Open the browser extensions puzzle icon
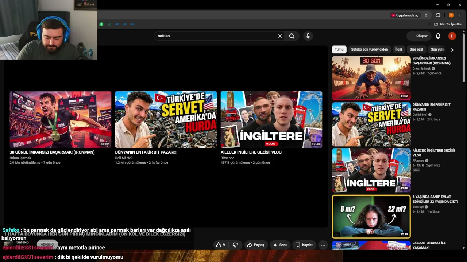 pyautogui.click(x=438, y=15)
